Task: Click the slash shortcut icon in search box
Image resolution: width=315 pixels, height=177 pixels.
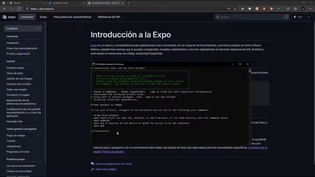Action: 286,17
